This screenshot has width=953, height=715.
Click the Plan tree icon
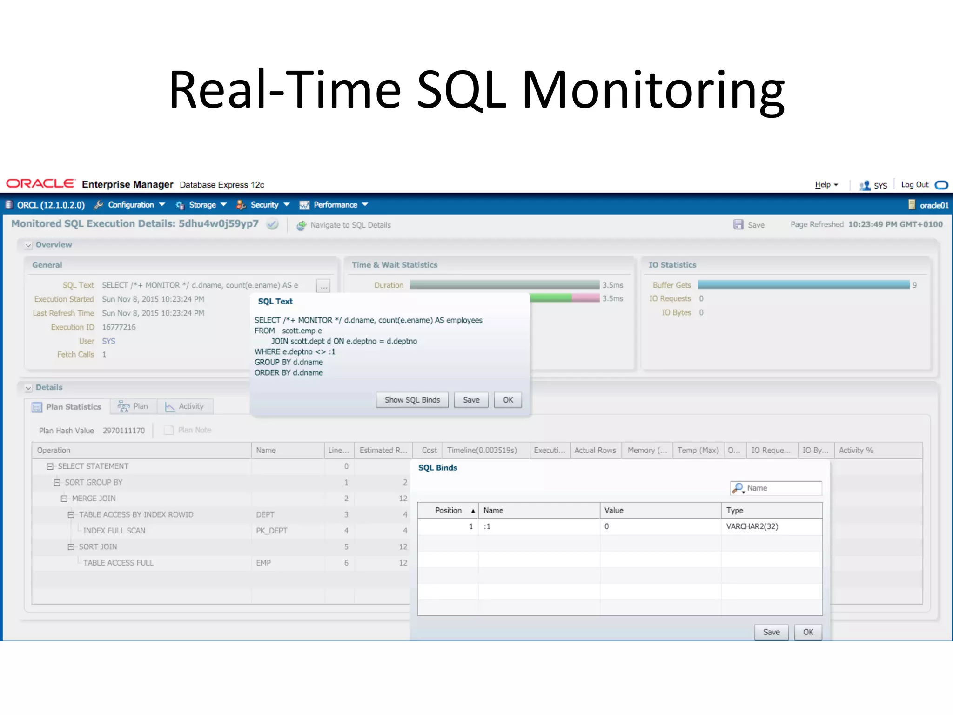[x=123, y=407]
